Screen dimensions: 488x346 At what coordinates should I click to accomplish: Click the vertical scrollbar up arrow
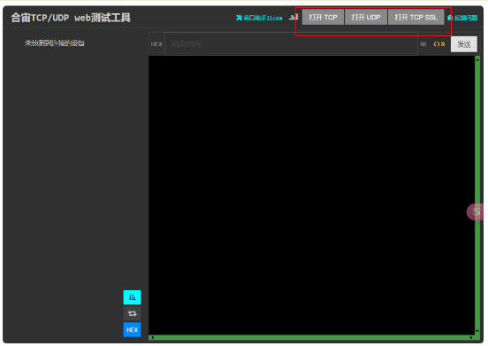pos(477,59)
